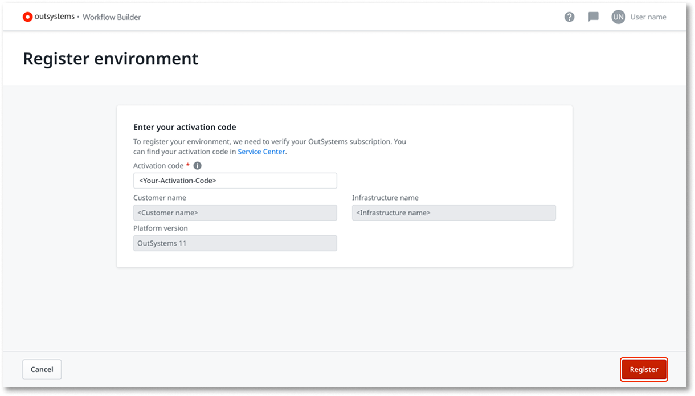Click the Register button
The height and width of the screenshot is (396, 695).
[x=644, y=369]
